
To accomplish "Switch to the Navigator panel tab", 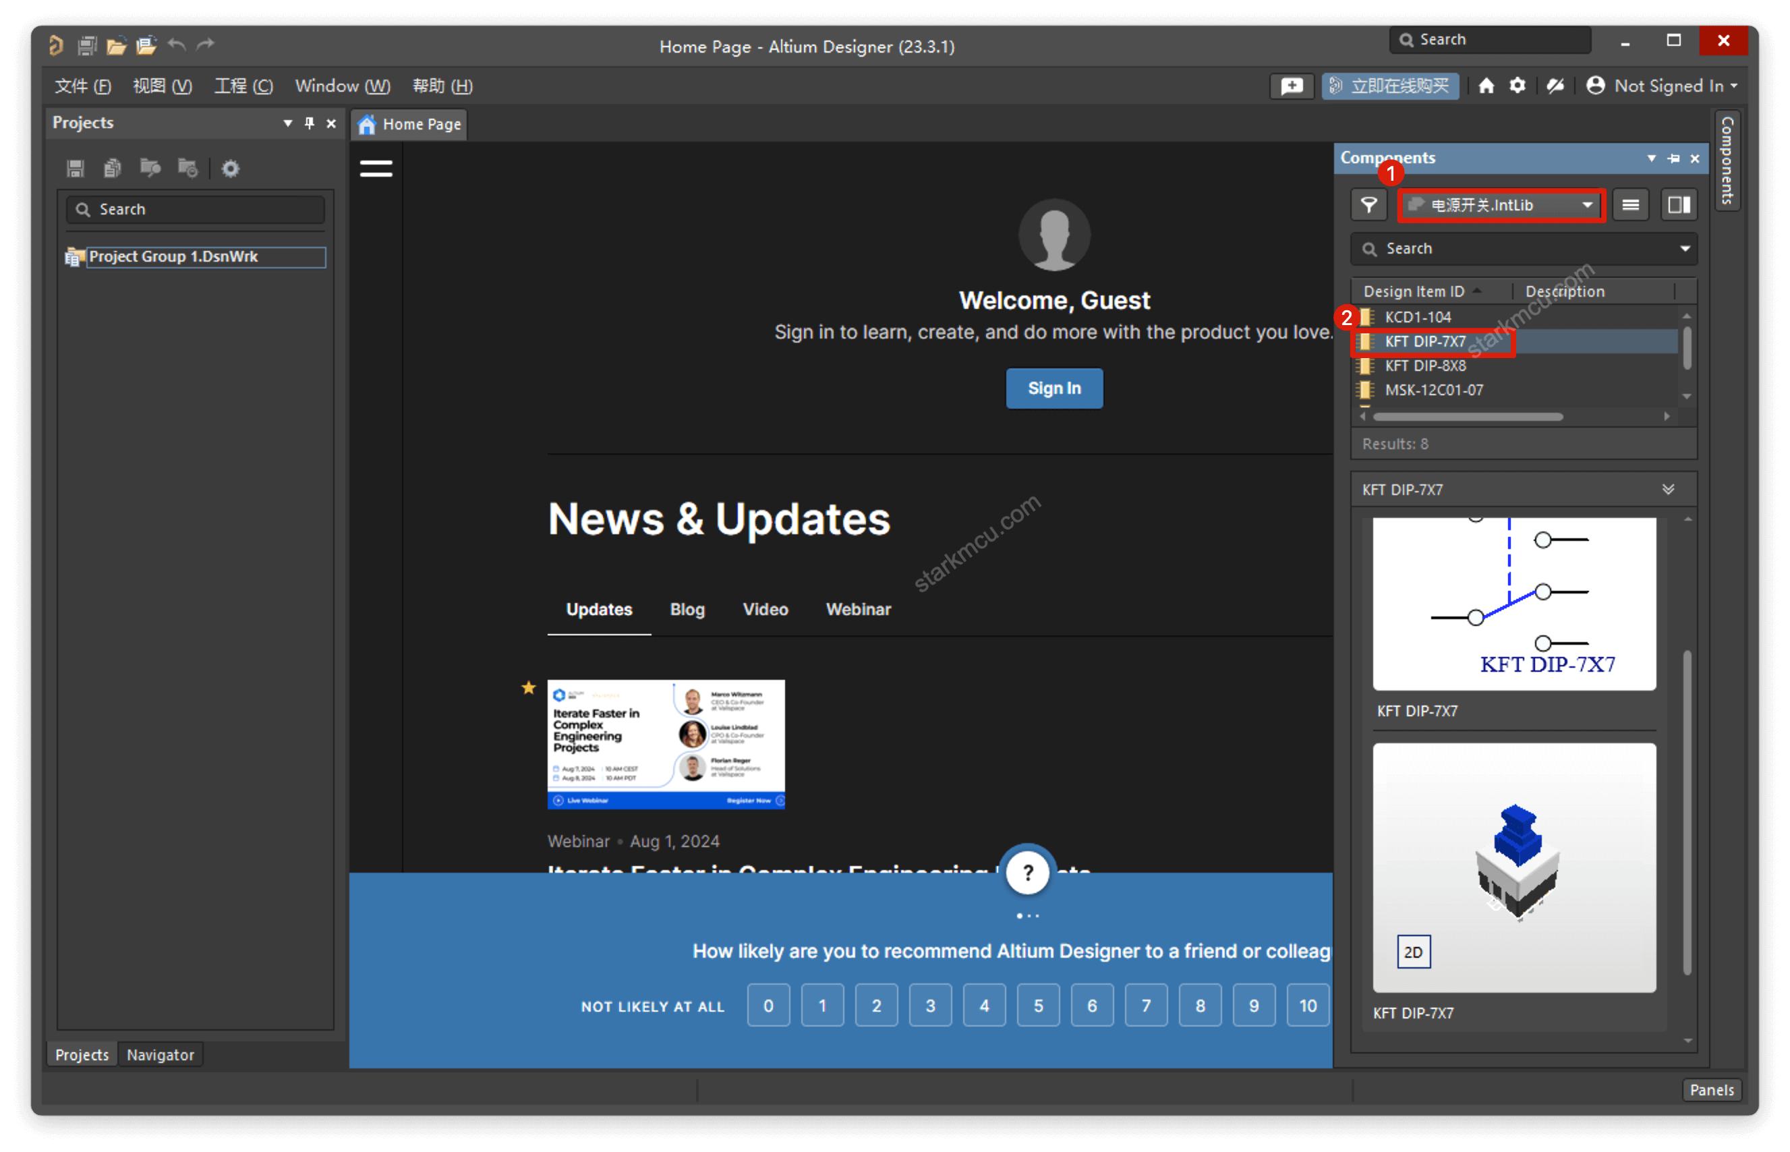I will (160, 1054).
